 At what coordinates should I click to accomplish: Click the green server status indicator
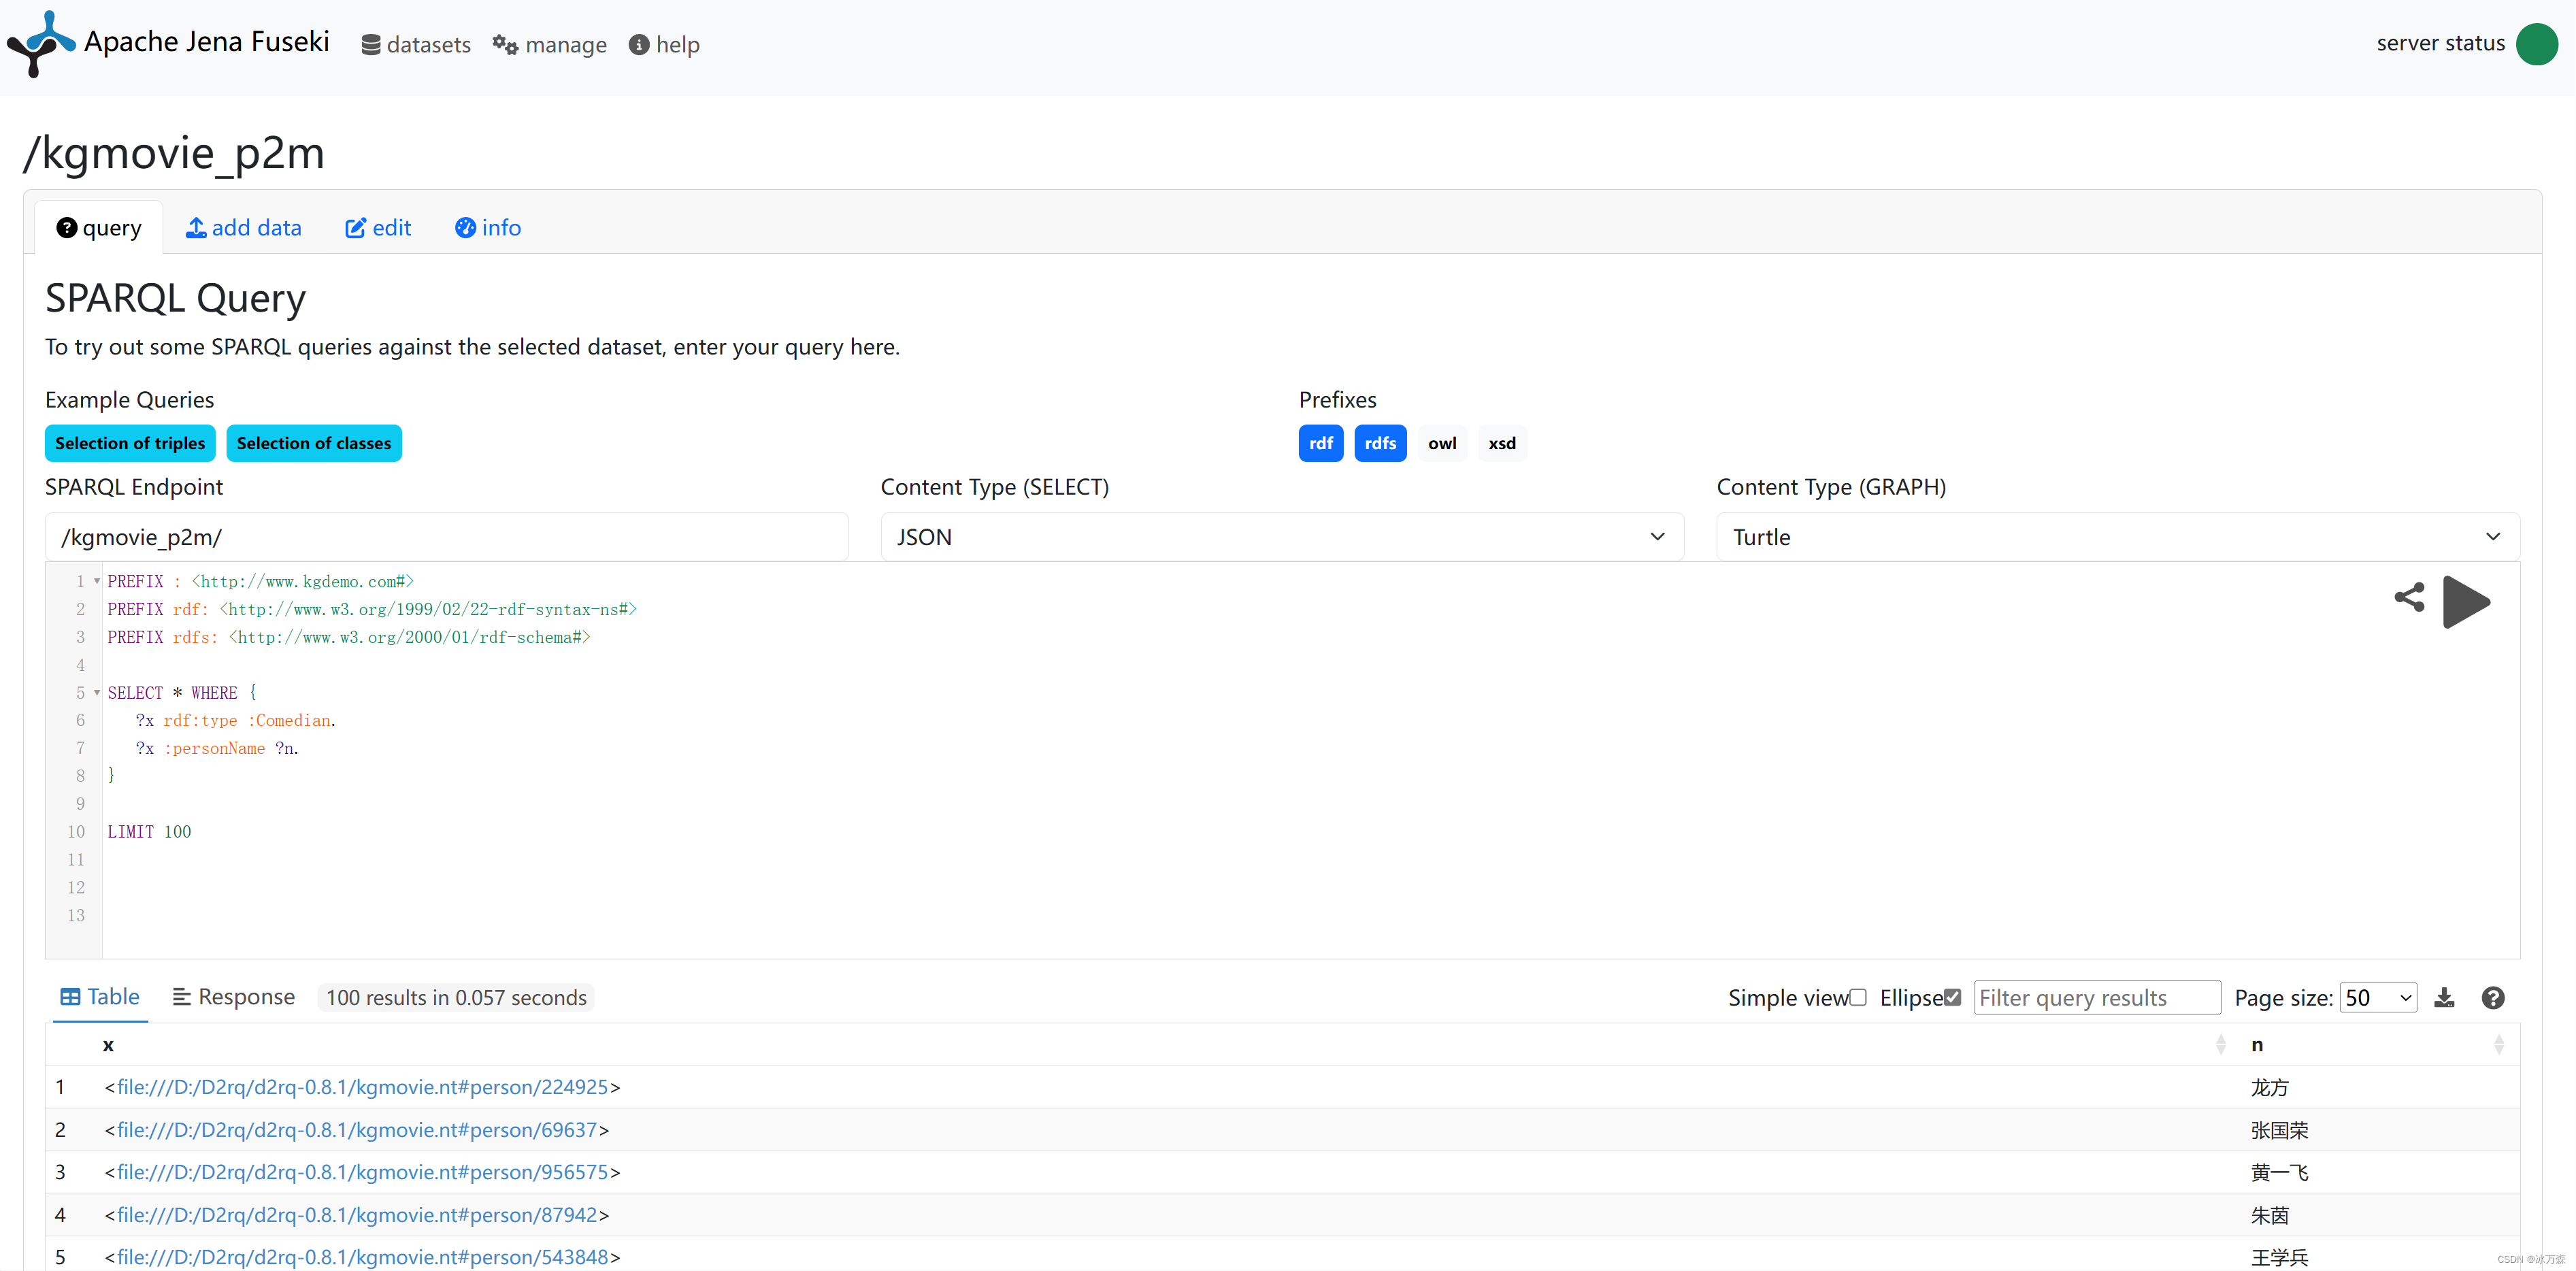2536,44
